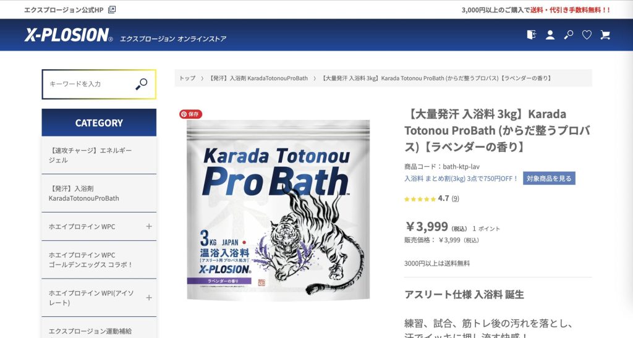Click the red Pinterest 保存 button
Screen dimensions: 633x338
coord(190,114)
